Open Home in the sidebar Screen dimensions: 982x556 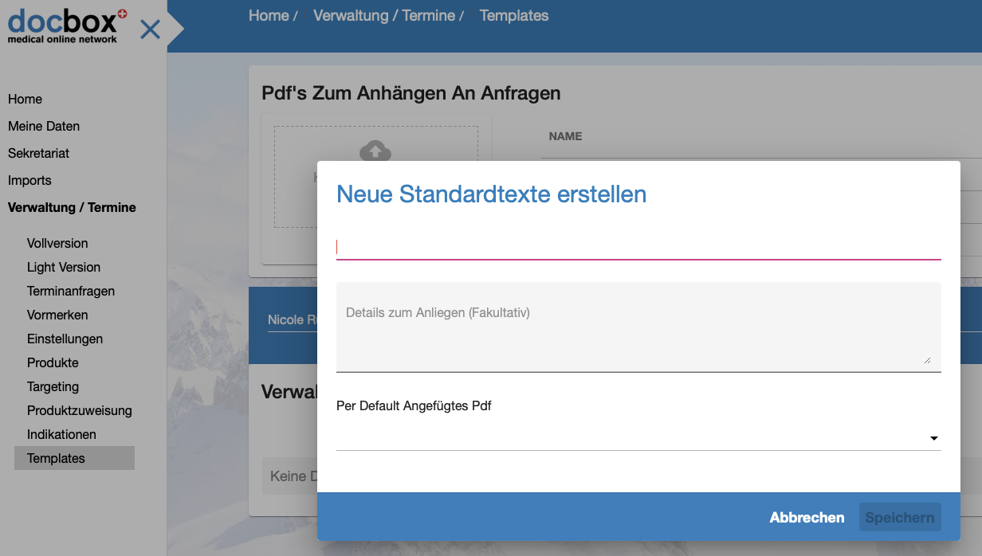pos(26,99)
